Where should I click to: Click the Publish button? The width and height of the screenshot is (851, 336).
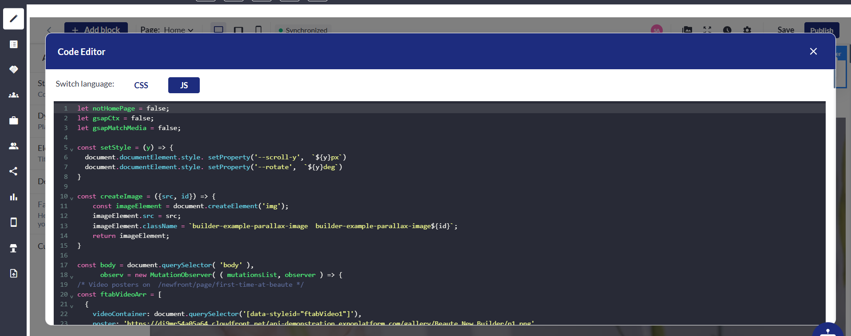coord(821,30)
